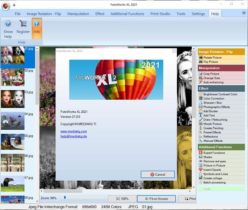The image size is (248, 210).
Task: Open the Effect menu tab
Action: (x=100, y=14)
